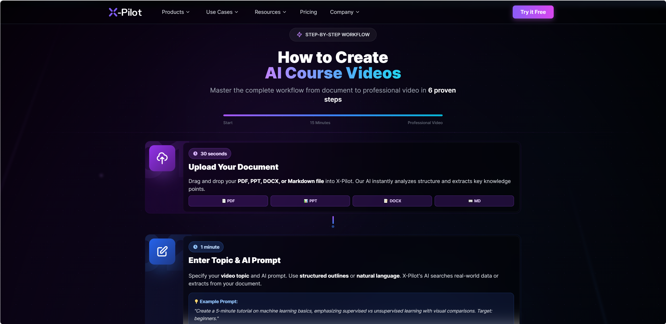Choose the MD markdown format chip
This screenshot has height=324, width=666.
474,201
